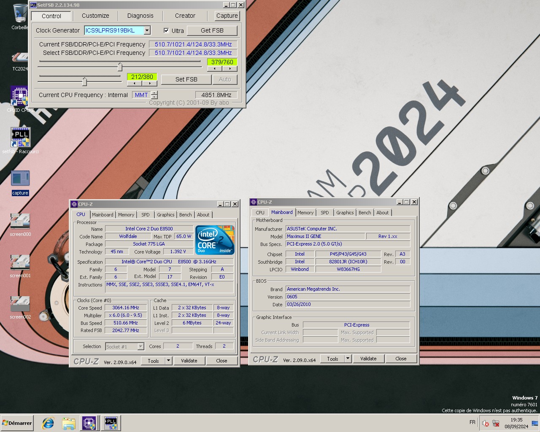Open SPD tab in left CPU-Z
The image size is (540, 432).
click(146, 215)
